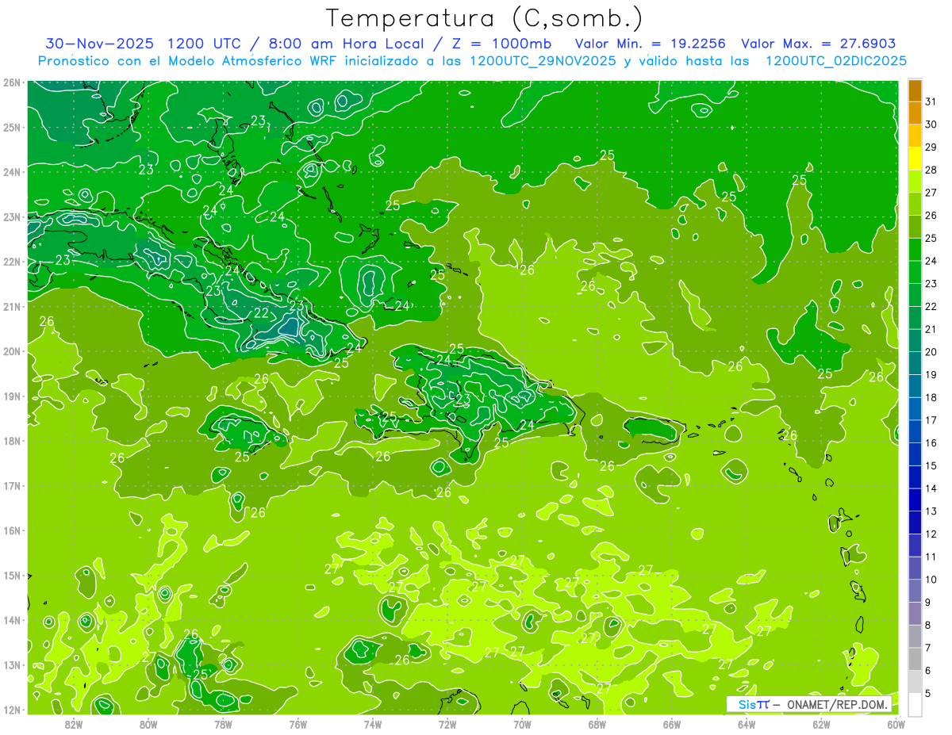Click the "68W" longitude axis label

point(597,724)
